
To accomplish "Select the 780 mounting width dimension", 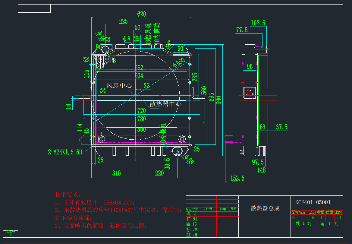I will pos(141,119).
